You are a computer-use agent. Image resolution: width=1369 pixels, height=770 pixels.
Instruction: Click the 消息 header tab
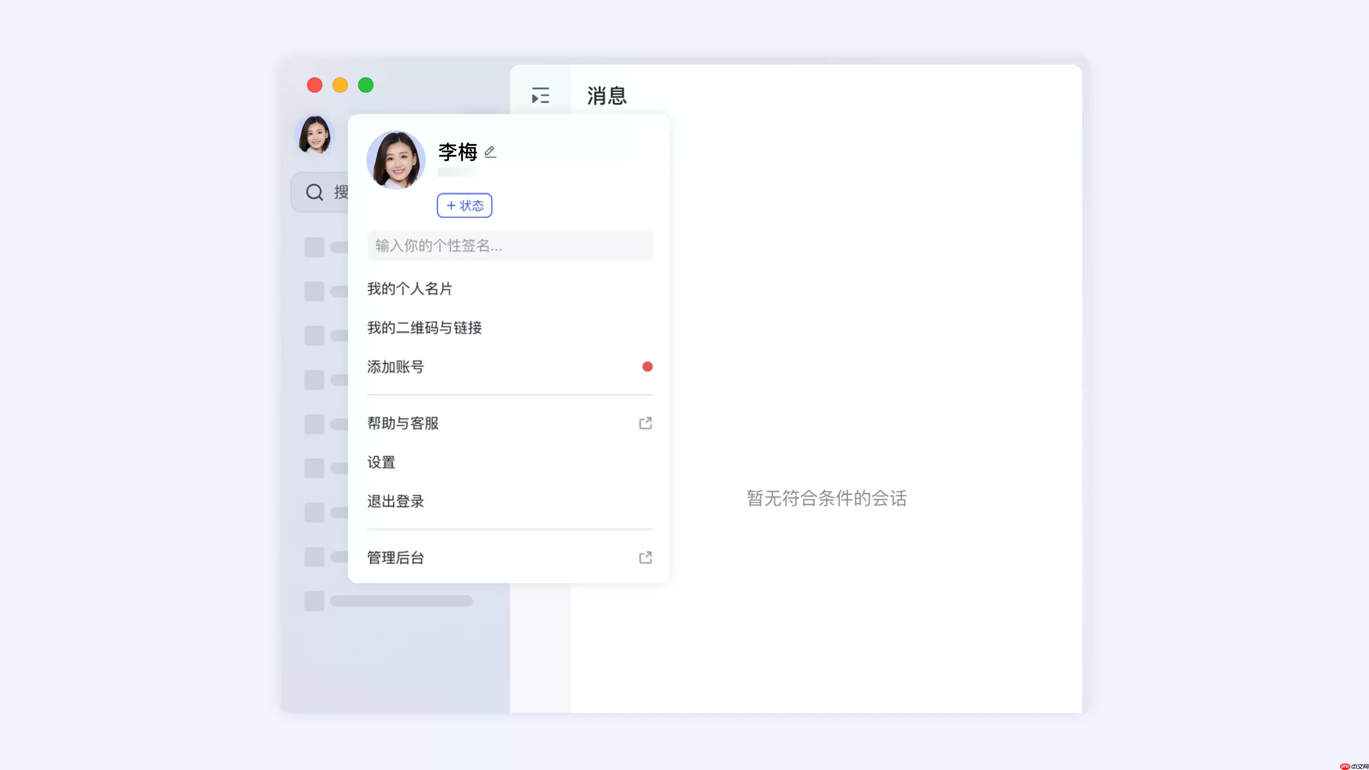[x=606, y=96]
